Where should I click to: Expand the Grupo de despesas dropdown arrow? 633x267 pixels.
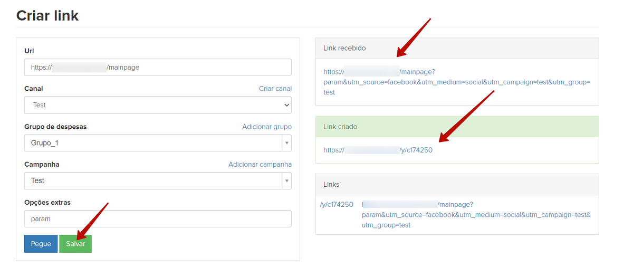pyautogui.click(x=286, y=143)
